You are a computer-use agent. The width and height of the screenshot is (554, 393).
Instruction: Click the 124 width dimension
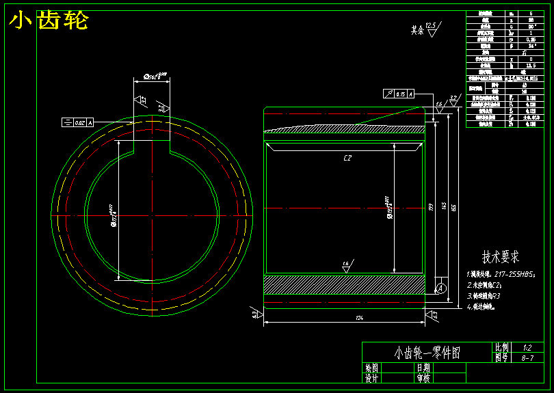(359, 318)
